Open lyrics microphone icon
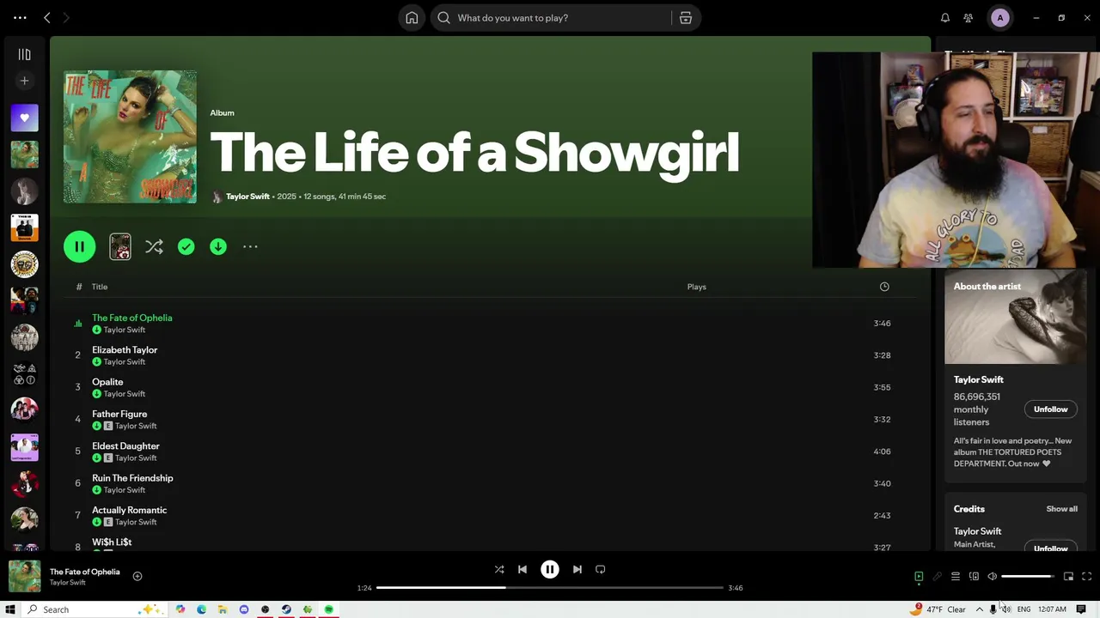This screenshot has width=1100, height=618. (x=938, y=577)
